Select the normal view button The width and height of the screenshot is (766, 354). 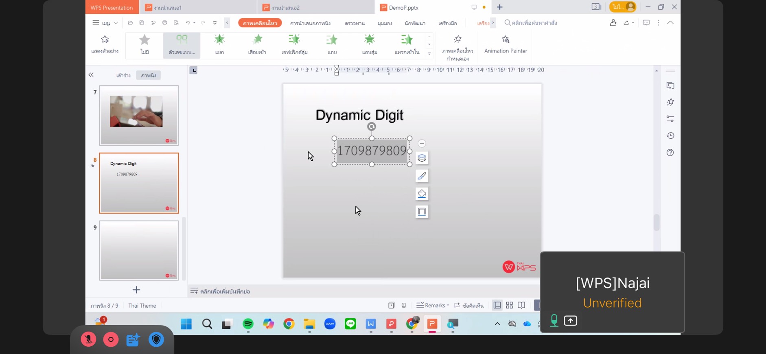point(497,305)
